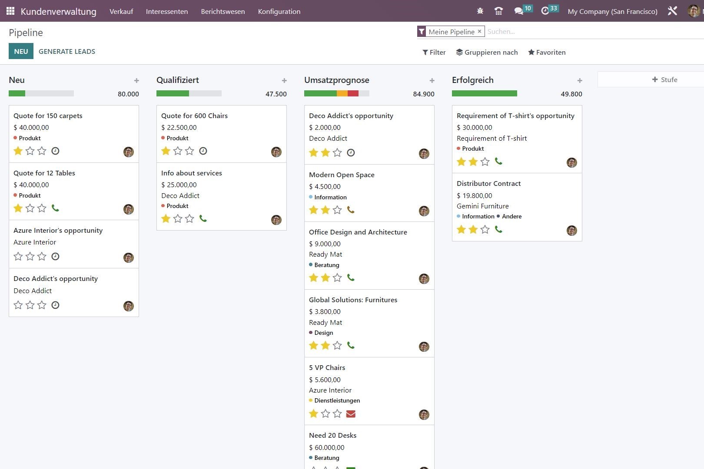Set first star priority on Azure Interior's opportunity

pyautogui.click(x=18, y=256)
